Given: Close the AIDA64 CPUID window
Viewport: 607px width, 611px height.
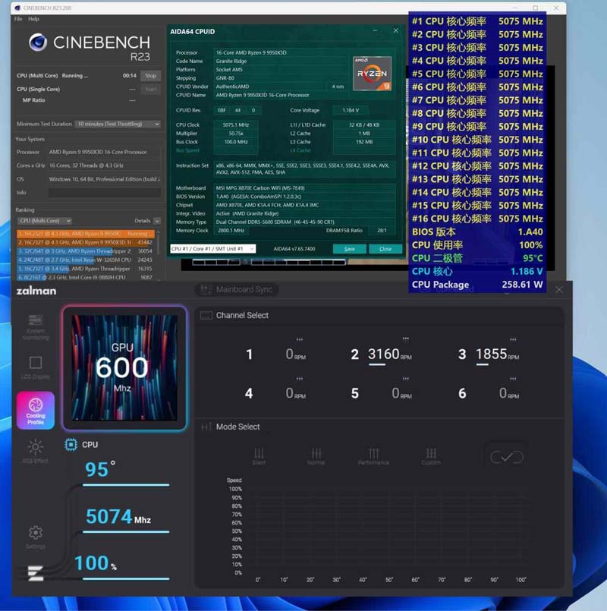Looking at the screenshot, I should coord(396,31).
